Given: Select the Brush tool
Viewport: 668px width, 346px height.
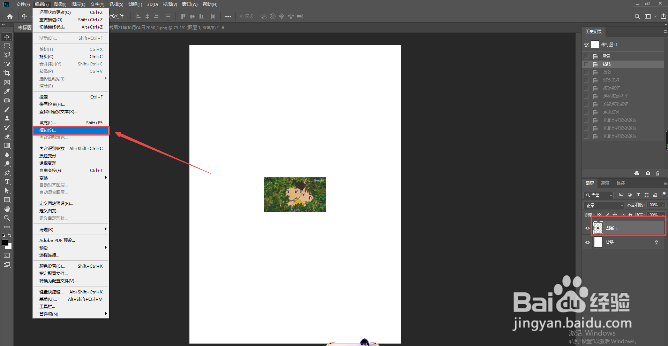Looking at the screenshot, I should click(x=7, y=109).
